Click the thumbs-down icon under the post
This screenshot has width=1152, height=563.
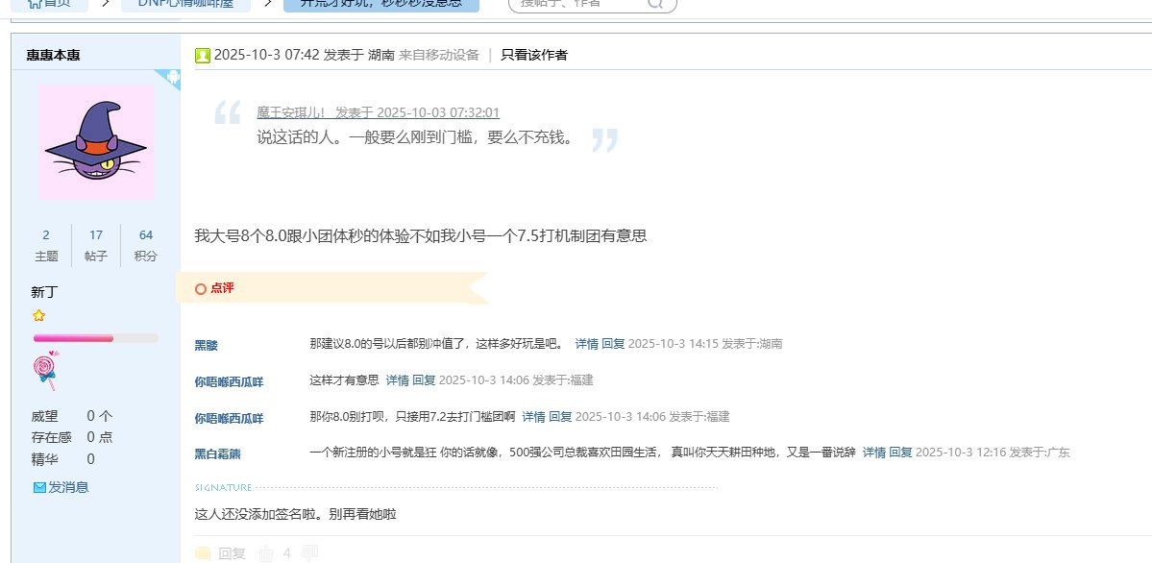point(309,553)
